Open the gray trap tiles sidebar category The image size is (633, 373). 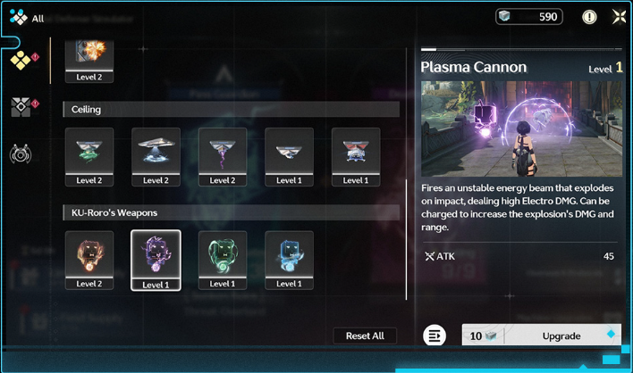tap(21, 107)
